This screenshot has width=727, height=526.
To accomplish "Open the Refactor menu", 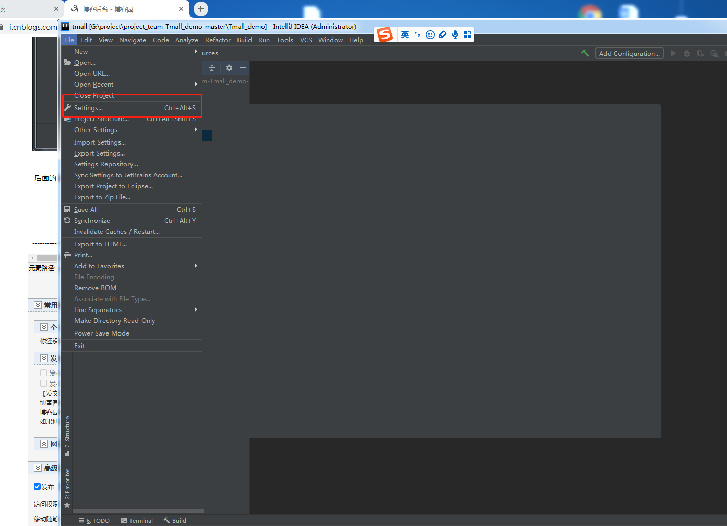I will click(218, 40).
